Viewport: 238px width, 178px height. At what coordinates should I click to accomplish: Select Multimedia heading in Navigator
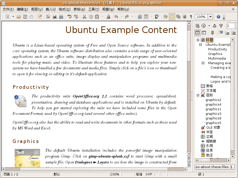pyautogui.click(x=217, y=58)
